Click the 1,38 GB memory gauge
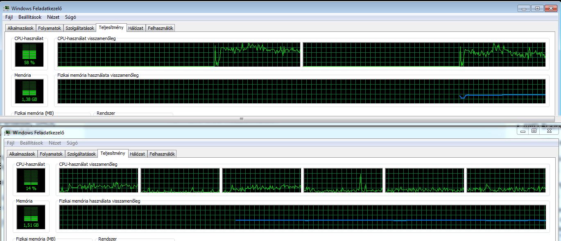The width and height of the screenshot is (561, 241). (29, 91)
